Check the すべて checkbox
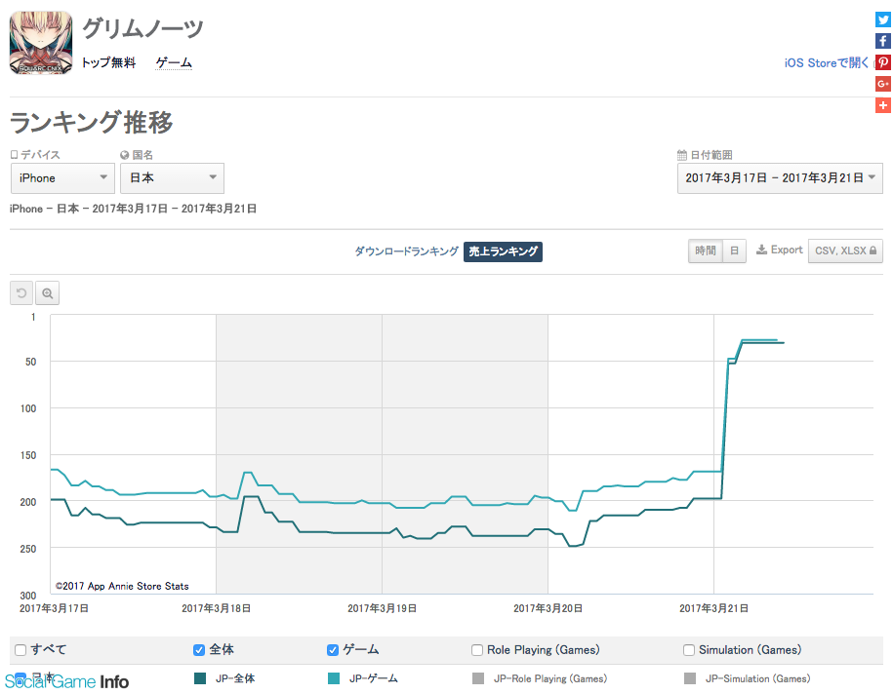 pos(20,649)
